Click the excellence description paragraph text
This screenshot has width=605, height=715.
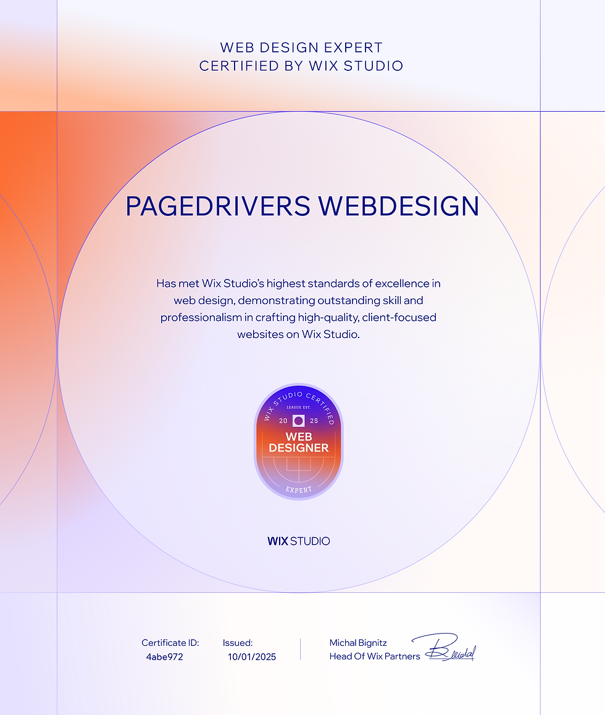point(298,308)
